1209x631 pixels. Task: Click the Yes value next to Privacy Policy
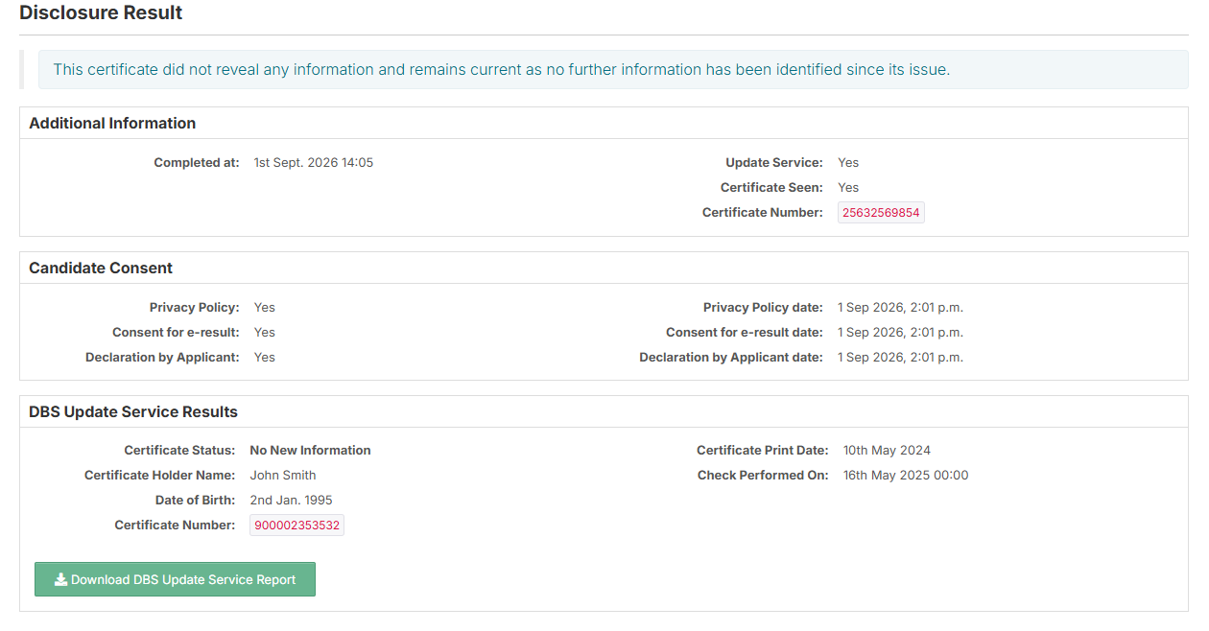point(265,308)
